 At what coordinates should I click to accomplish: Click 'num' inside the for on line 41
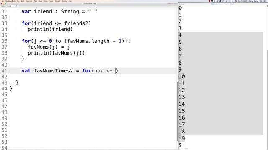tap(99, 71)
